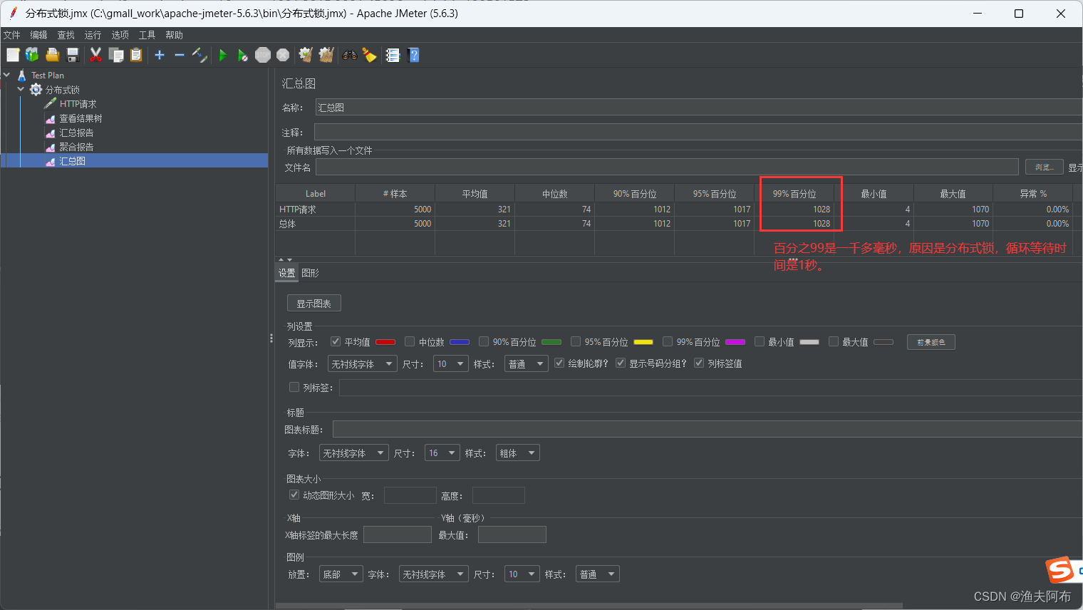Enable the 中位数 column checkbox

[410, 342]
